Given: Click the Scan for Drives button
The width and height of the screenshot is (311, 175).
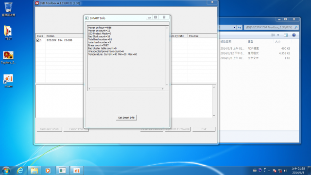Looking at the screenshot, I should [152, 130].
